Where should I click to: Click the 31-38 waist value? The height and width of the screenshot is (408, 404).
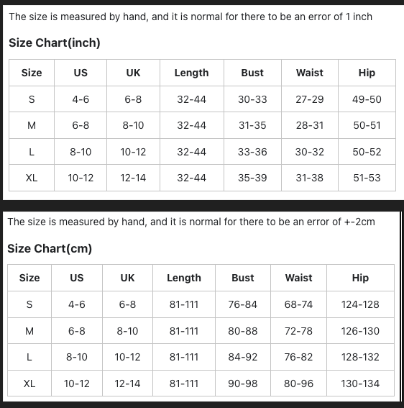tap(309, 178)
